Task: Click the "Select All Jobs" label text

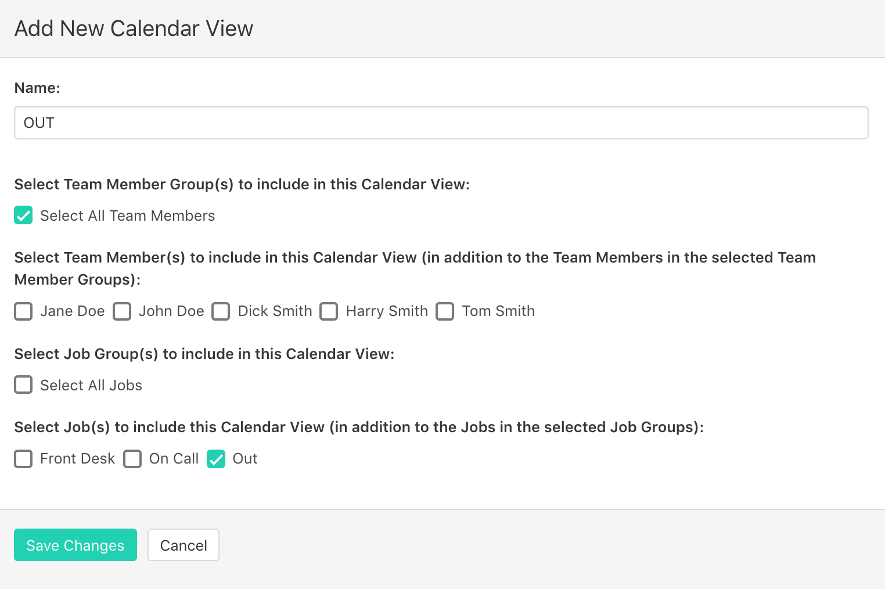Action: [91, 385]
